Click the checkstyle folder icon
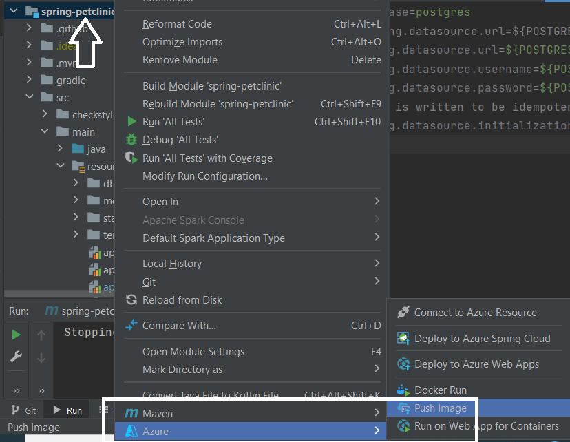The height and width of the screenshot is (442, 570). [63, 114]
